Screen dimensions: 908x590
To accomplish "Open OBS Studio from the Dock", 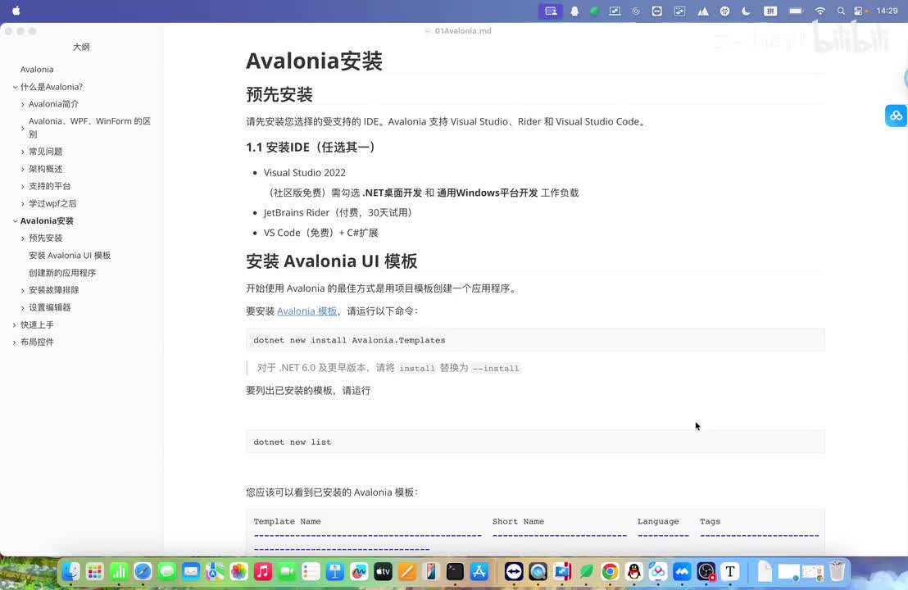I will (x=706, y=572).
